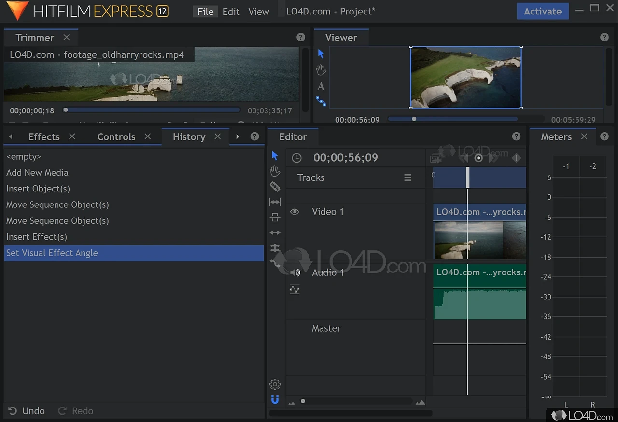Viewport: 618px width, 422px height.
Task: Select Add New Media history entry
Action: pos(134,172)
